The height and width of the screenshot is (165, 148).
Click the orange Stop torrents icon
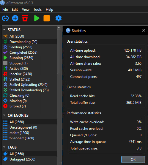click(47, 18)
